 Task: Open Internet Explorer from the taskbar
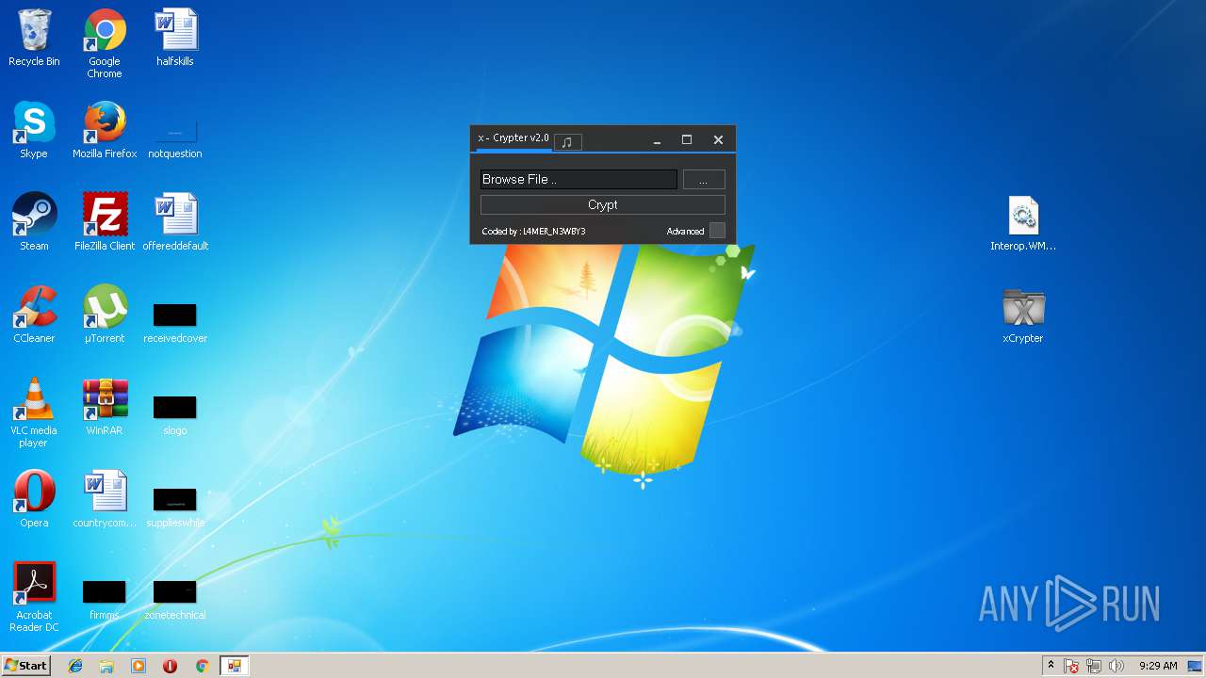click(75, 666)
